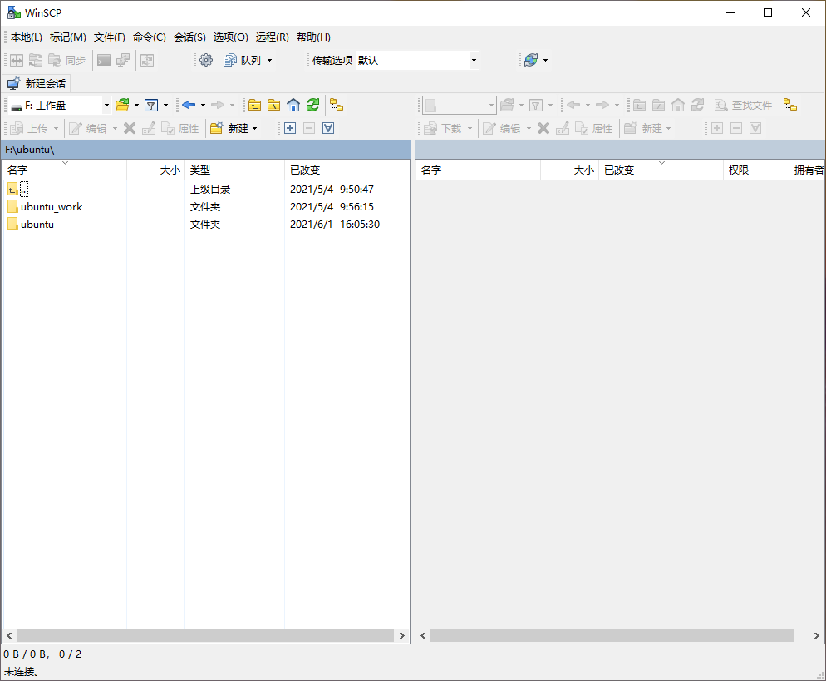The image size is (826, 681).
Task: Go to local home directory
Action: [x=293, y=105]
